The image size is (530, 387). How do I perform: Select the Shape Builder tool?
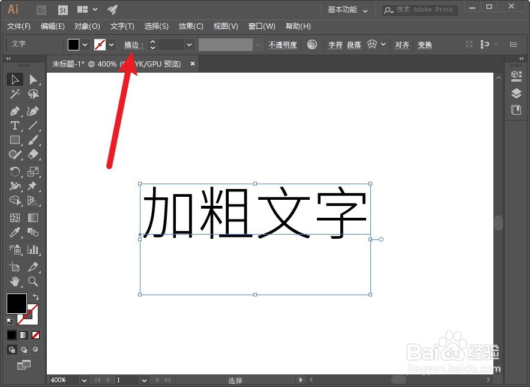tap(15, 200)
